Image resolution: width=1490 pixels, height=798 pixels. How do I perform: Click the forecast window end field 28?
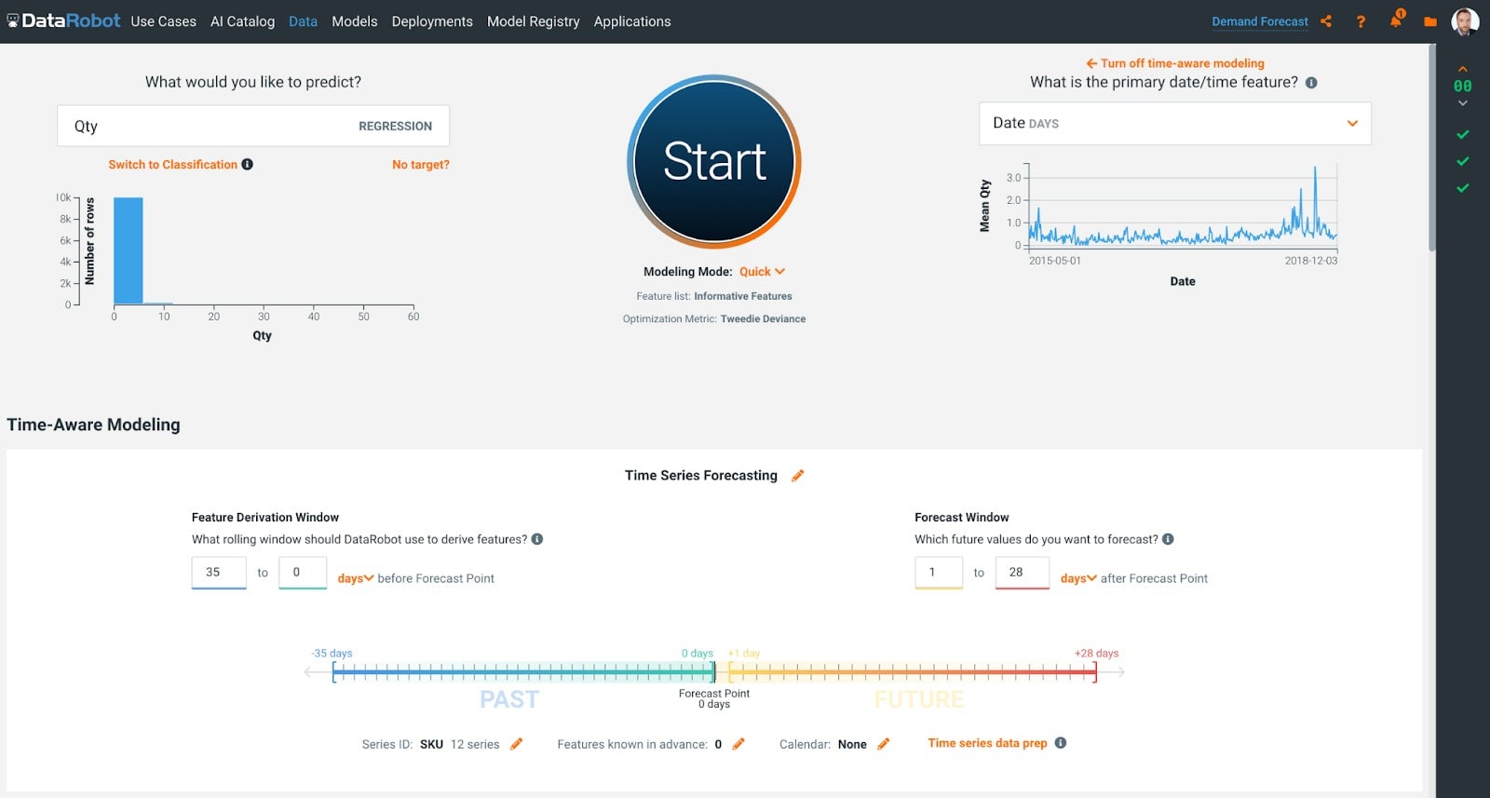(1023, 573)
